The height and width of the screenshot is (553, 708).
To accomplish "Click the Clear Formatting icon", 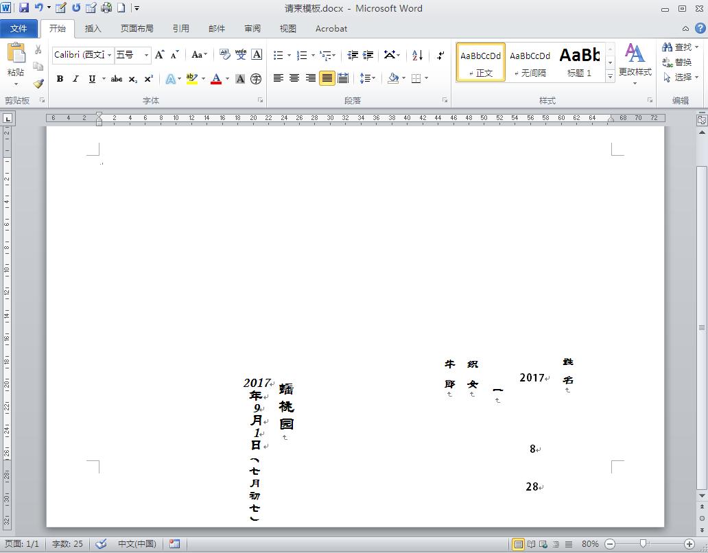I will click(x=224, y=55).
